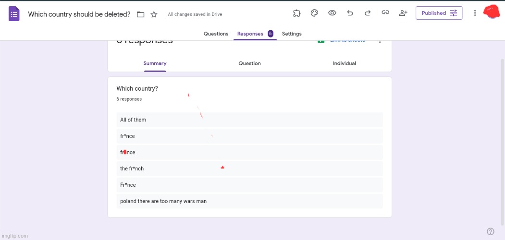The height and width of the screenshot is (240, 505).
Task: Open the Published options button
Action: click(439, 13)
